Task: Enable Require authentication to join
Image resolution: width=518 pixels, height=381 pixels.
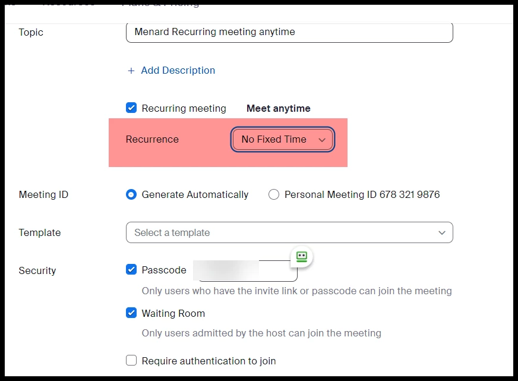Action: coord(131,360)
